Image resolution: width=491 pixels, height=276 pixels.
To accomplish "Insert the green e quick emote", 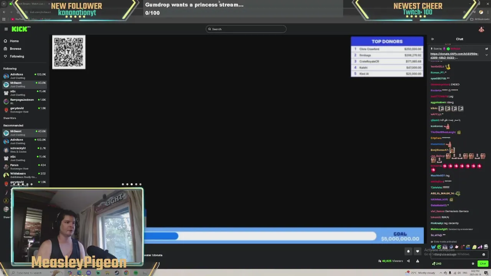I will tap(439, 247).
